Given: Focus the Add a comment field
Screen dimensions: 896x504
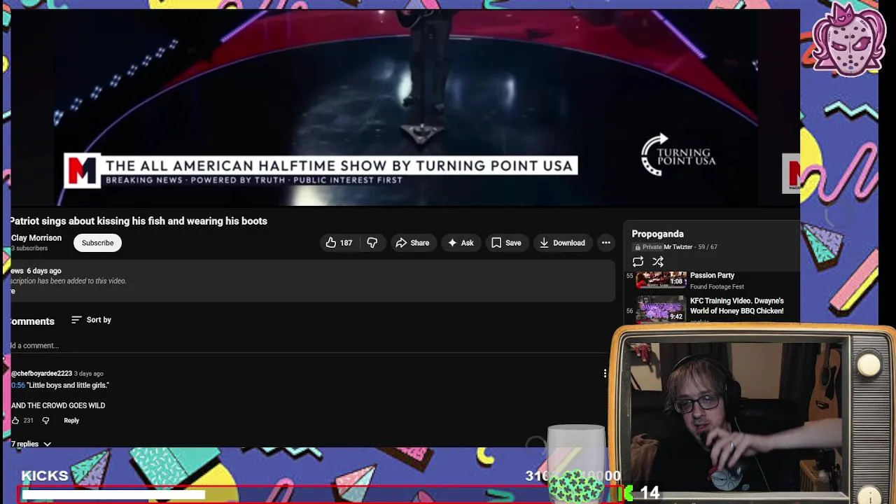Looking at the screenshot, I should 308,346.
